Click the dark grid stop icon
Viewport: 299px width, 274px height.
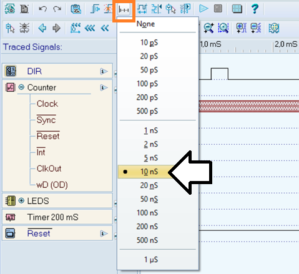click(218, 9)
